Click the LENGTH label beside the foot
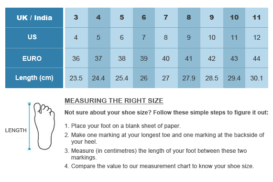 pos(16,130)
